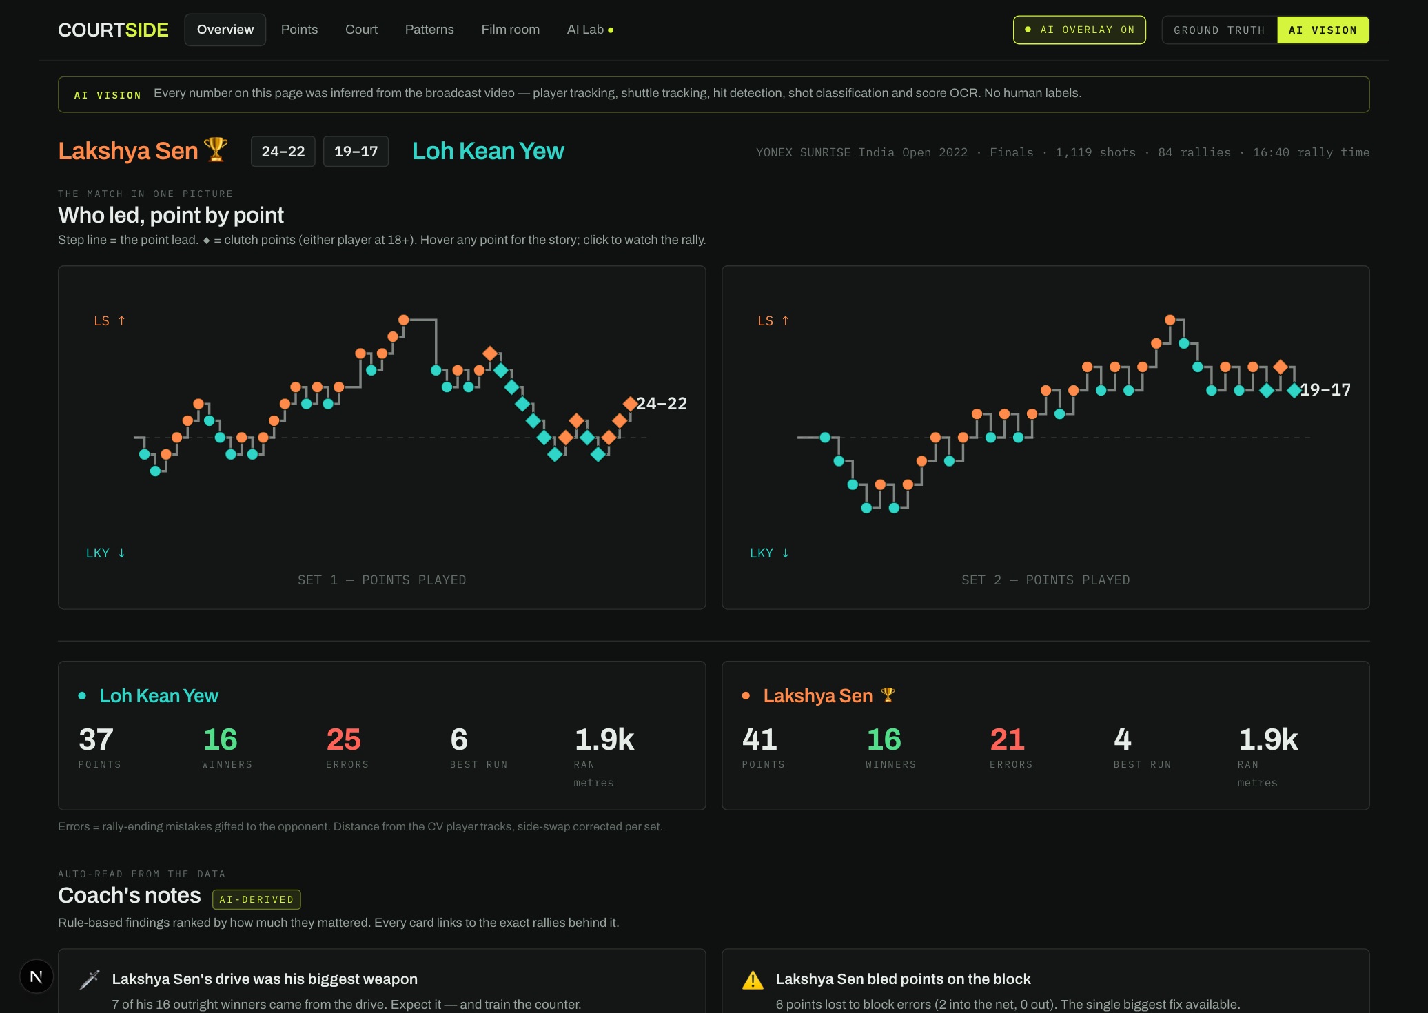Open the Next.js dev tools badge
The height and width of the screenshot is (1013, 1428).
coord(37,976)
